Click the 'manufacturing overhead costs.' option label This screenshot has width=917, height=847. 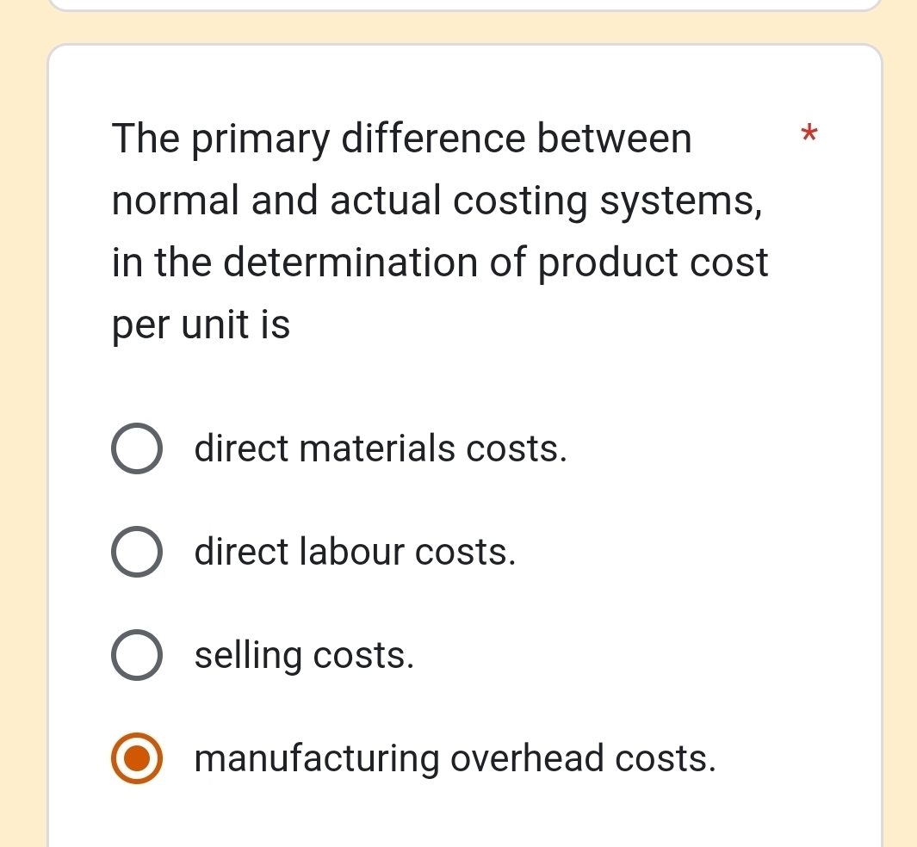tap(455, 759)
